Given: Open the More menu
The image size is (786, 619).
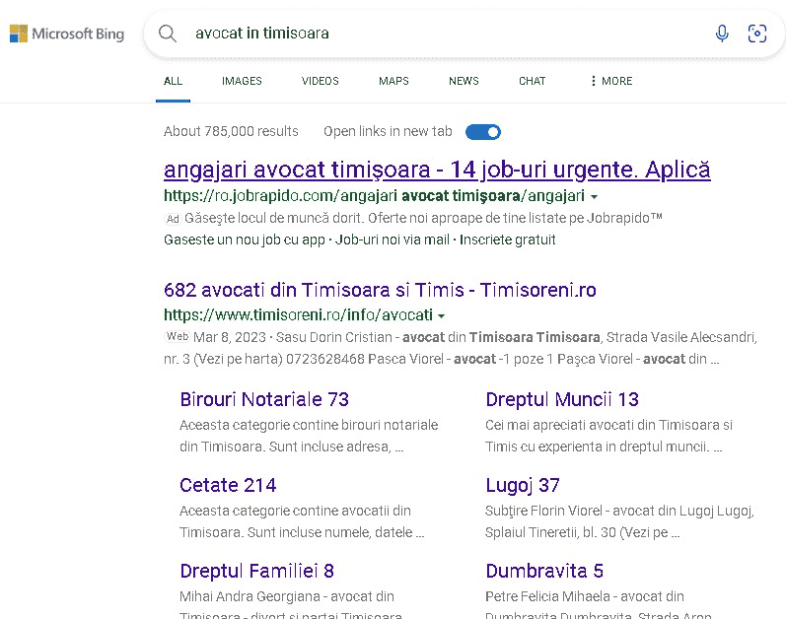Looking at the screenshot, I should point(611,81).
